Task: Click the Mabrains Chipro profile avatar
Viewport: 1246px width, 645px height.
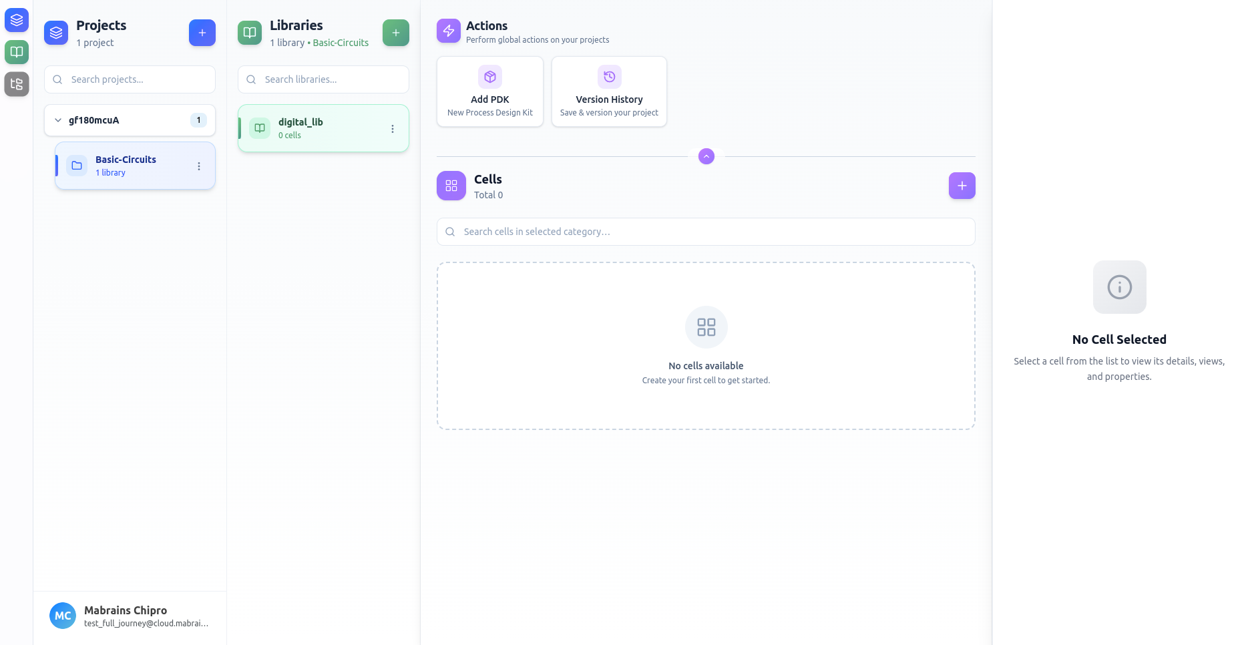Action: pyautogui.click(x=62, y=615)
